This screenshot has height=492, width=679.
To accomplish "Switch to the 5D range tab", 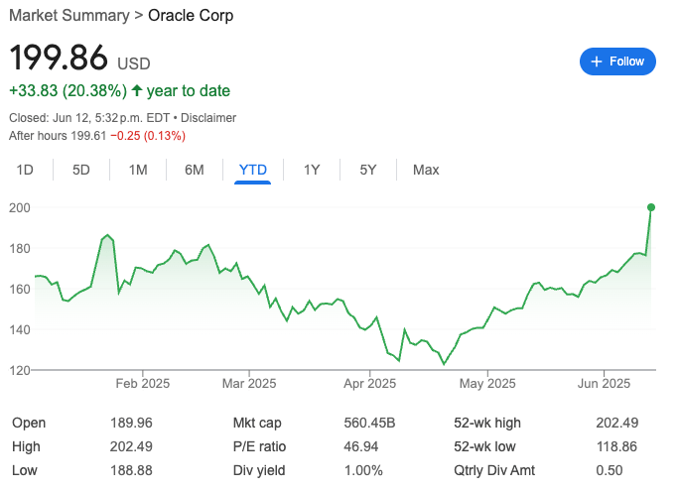I will point(81,170).
